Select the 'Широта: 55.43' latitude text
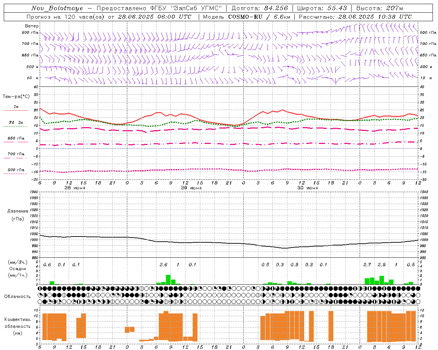 (322, 8)
